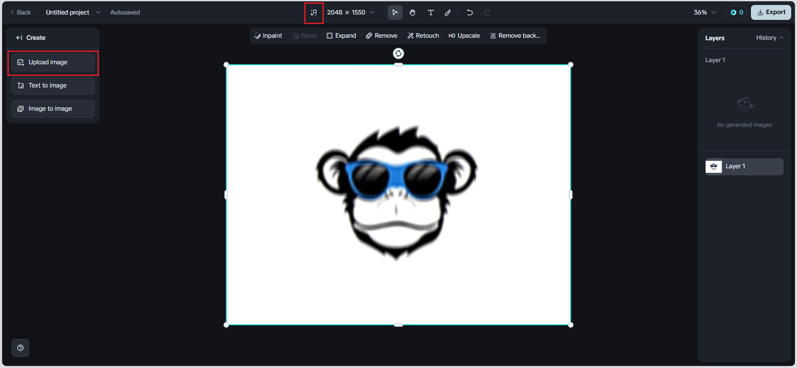The width and height of the screenshot is (797, 368).
Task: Collapse the Create panel
Action: pyautogui.click(x=19, y=38)
